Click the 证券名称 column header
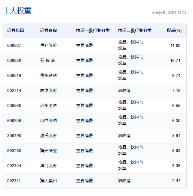The height and width of the screenshot is (196, 193). click(x=48, y=30)
